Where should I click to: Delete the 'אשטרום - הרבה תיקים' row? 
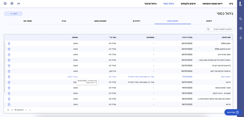pyautogui.click(x=9, y=93)
